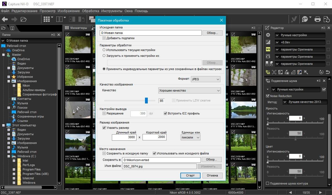
Task: Select the retouch brush wand icon
Action: 306,72
